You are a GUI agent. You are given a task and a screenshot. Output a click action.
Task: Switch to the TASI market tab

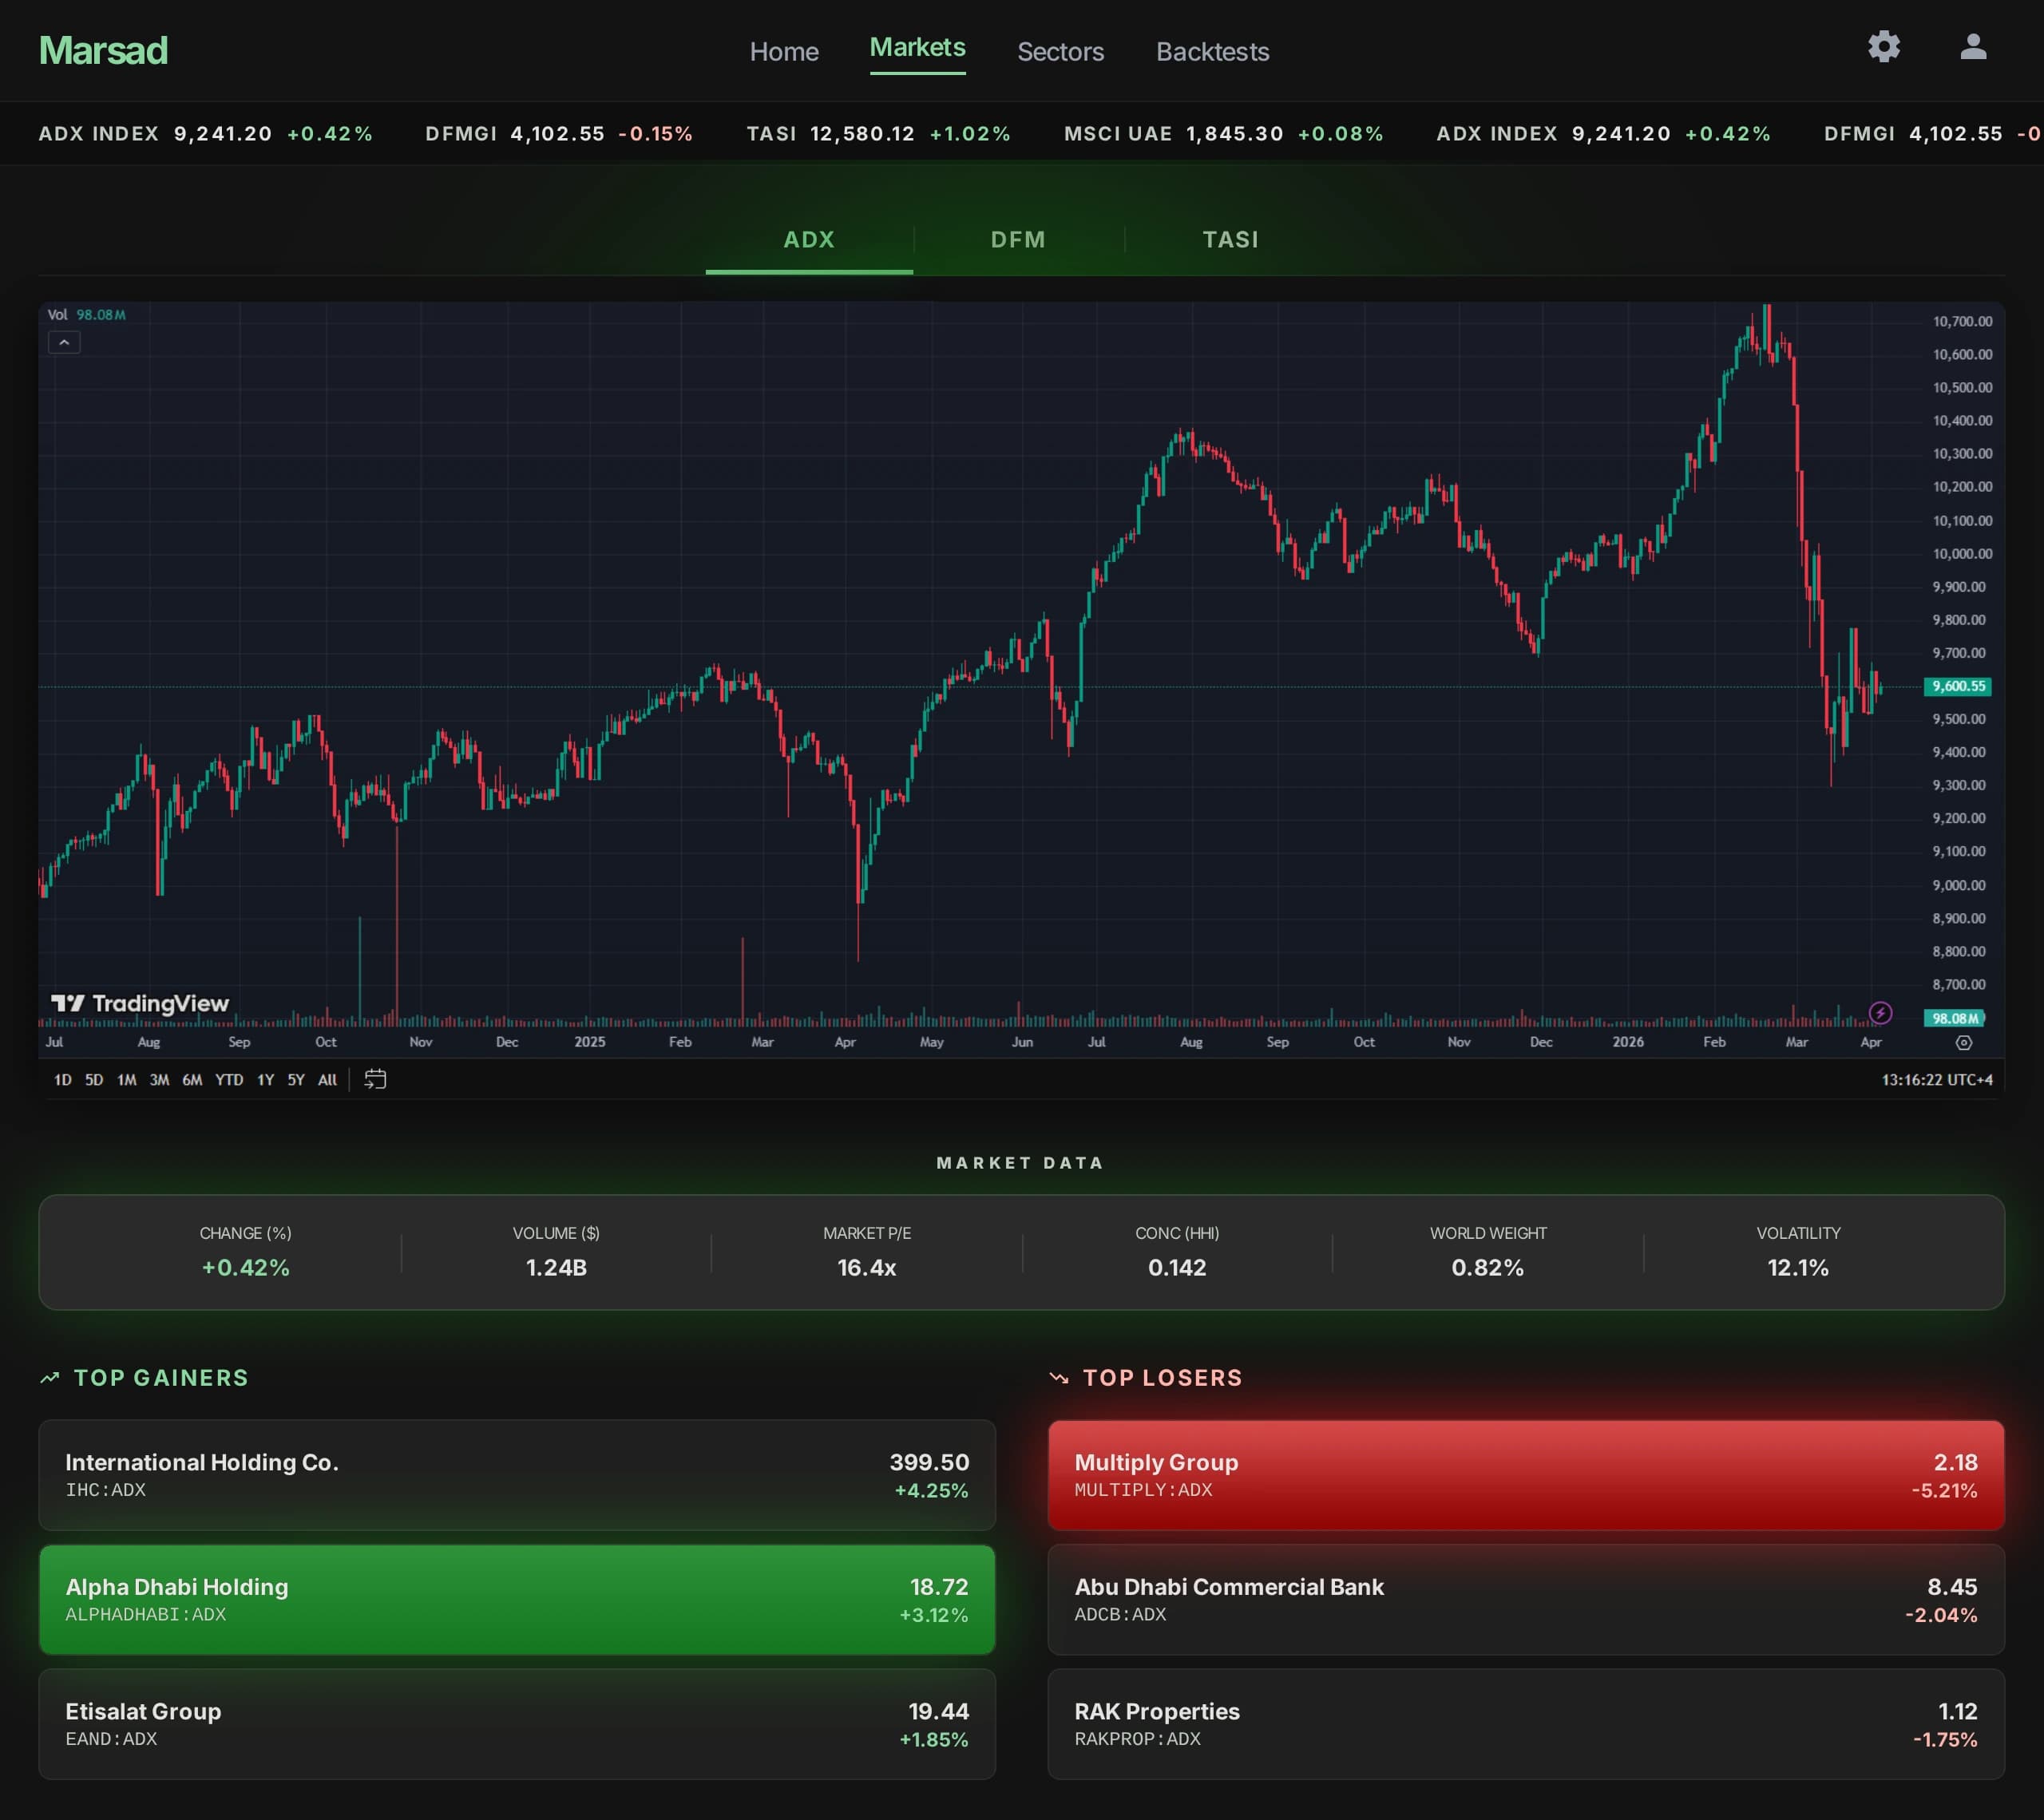click(1230, 240)
